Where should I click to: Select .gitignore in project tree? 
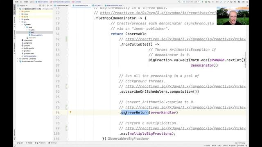[27, 43]
